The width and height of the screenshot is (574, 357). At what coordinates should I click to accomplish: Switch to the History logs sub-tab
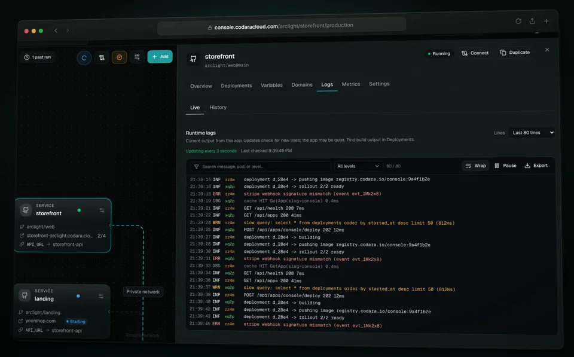tap(218, 107)
